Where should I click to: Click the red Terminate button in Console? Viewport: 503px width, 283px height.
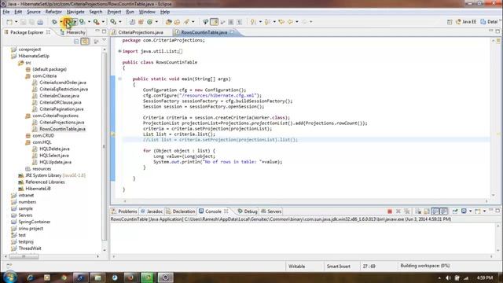(x=390, y=211)
